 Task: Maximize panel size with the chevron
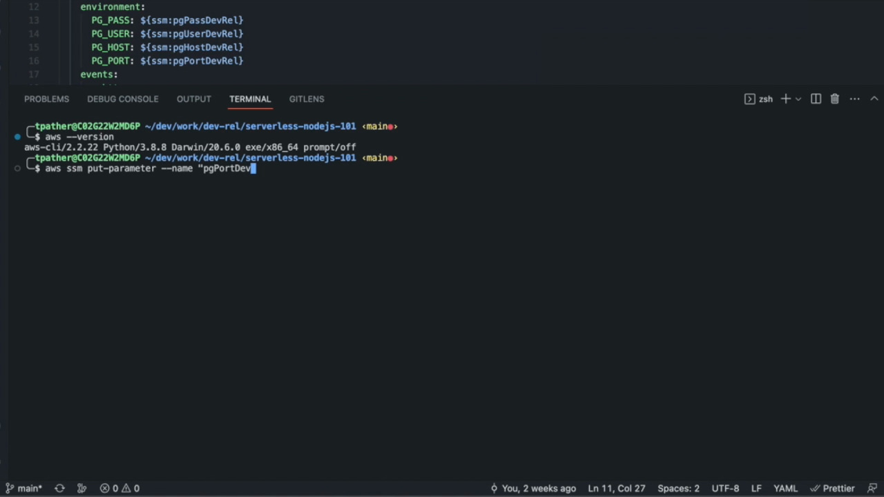pyautogui.click(x=874, y=98)
